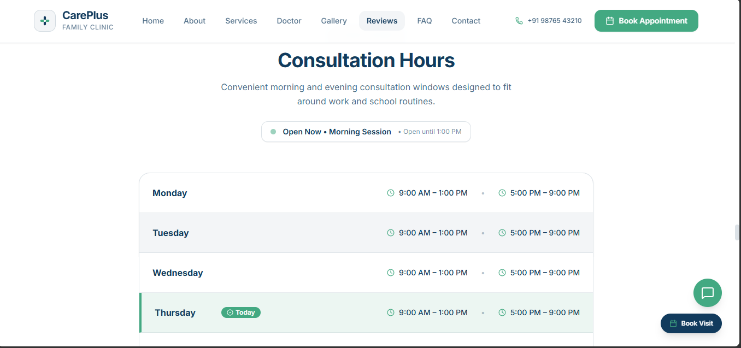Click the Tuesday day label
Image resolution: width=741 pixels, height=348 pixels.
coord(170,233)
